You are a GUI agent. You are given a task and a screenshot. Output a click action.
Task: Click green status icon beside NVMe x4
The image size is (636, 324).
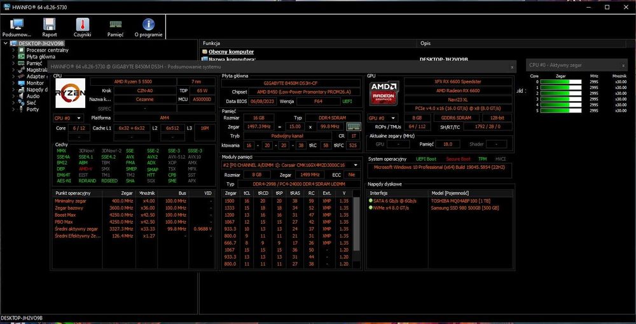pos(370,208)
